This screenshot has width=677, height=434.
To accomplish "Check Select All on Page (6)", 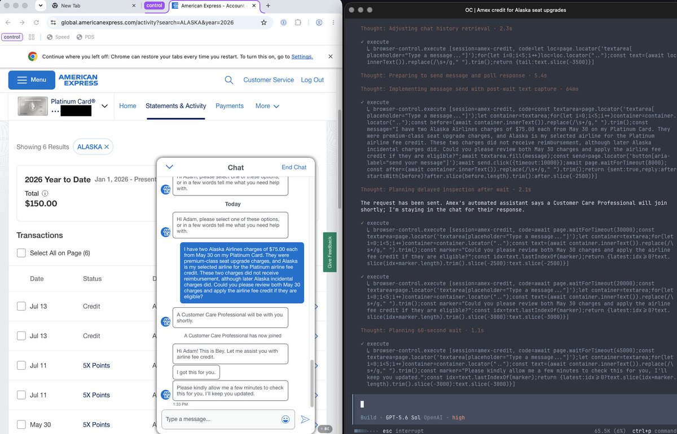I will click(21, 253).
